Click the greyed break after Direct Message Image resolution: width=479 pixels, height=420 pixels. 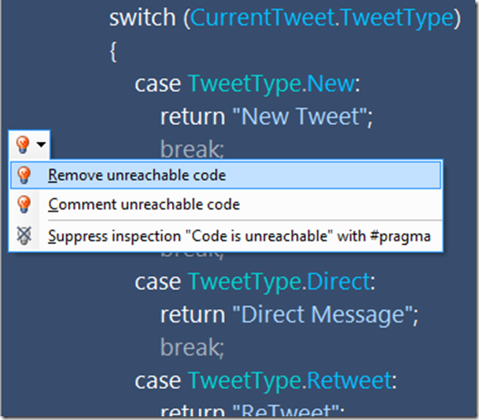[192, 347]
